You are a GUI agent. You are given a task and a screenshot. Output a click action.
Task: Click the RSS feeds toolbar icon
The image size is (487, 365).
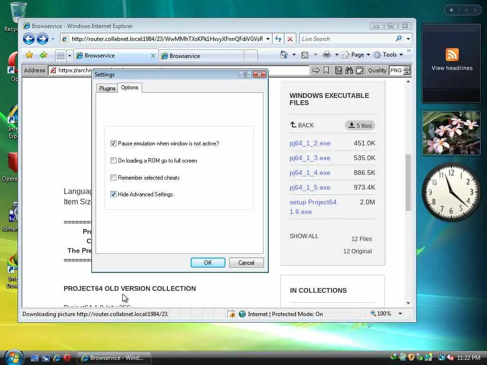(x=305, y=55)
